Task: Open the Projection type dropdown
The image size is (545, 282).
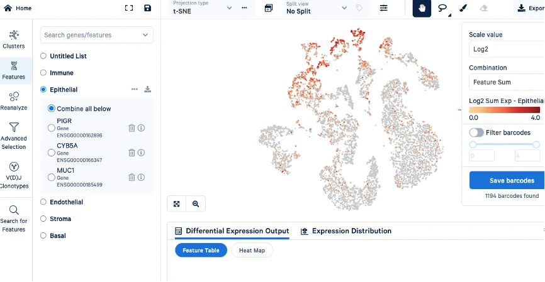Action: pos(202,8)
